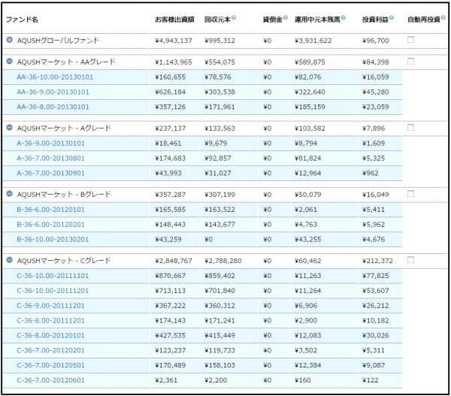Image resolution: width=451 pixels, height=396 pixels.
Task: Select the ¥7,896 Aグレード profit cell
Action: [374, 128]
